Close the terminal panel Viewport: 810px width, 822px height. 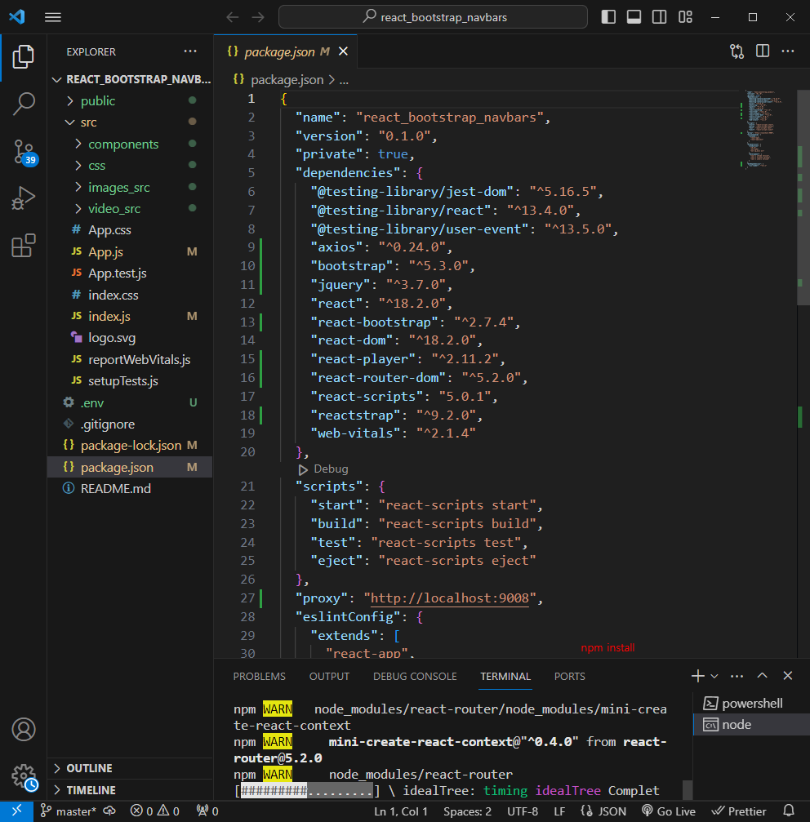(x=787, y=676)
